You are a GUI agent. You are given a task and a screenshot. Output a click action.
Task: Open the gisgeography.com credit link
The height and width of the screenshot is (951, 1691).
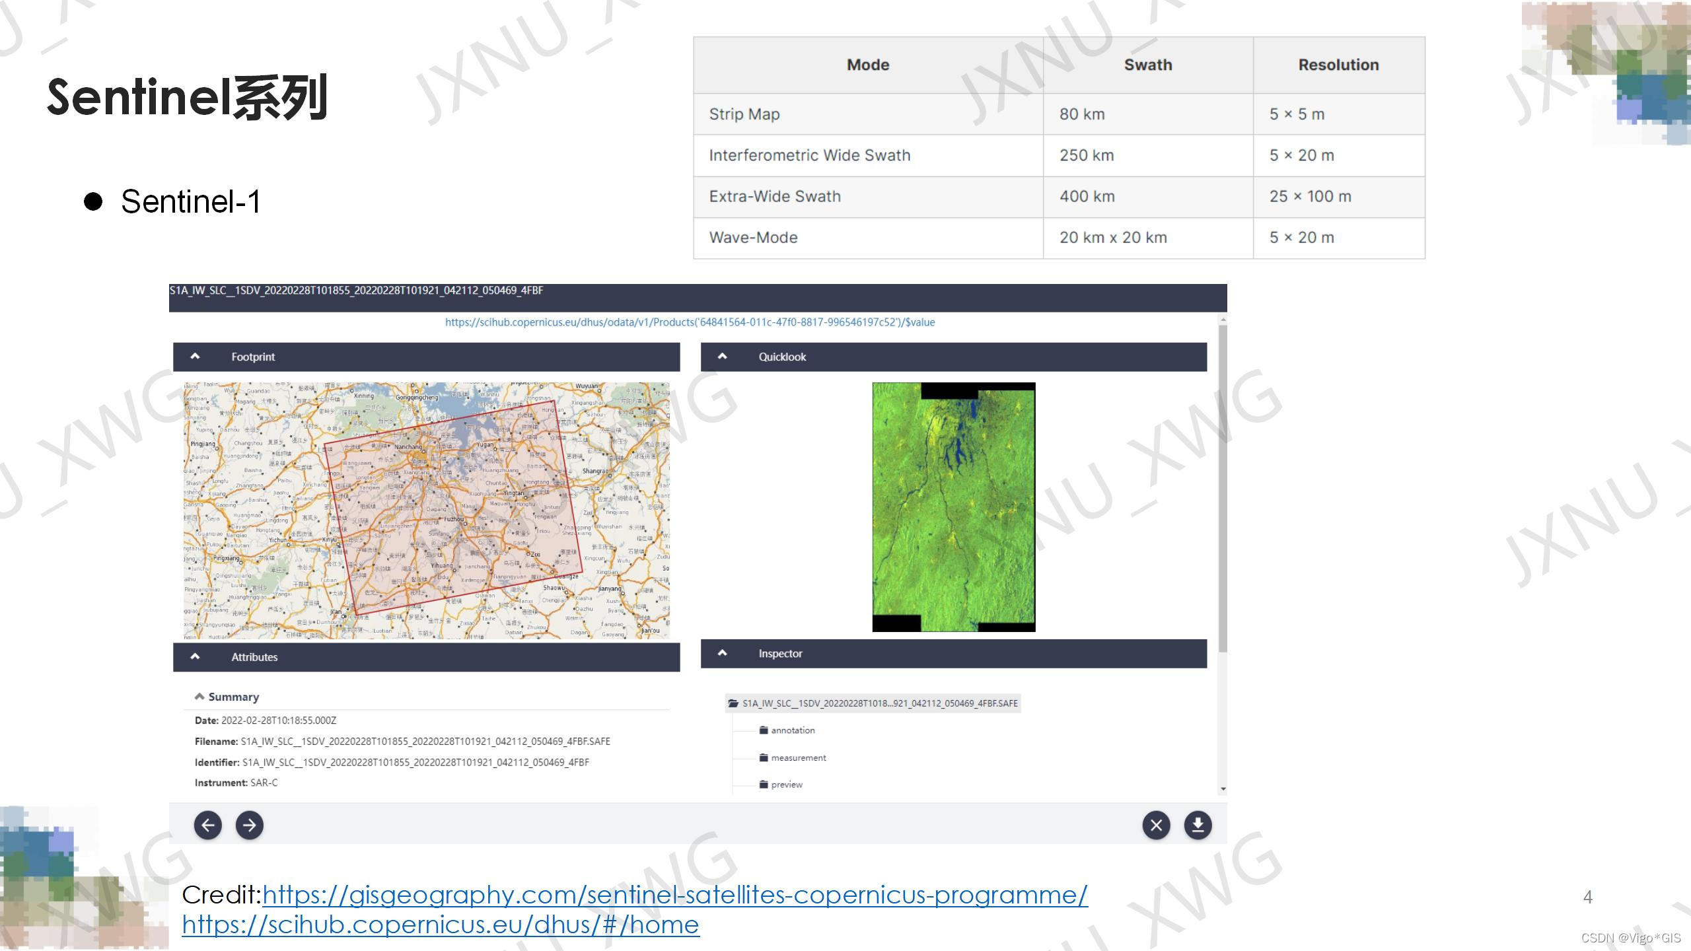pos(674,895)
